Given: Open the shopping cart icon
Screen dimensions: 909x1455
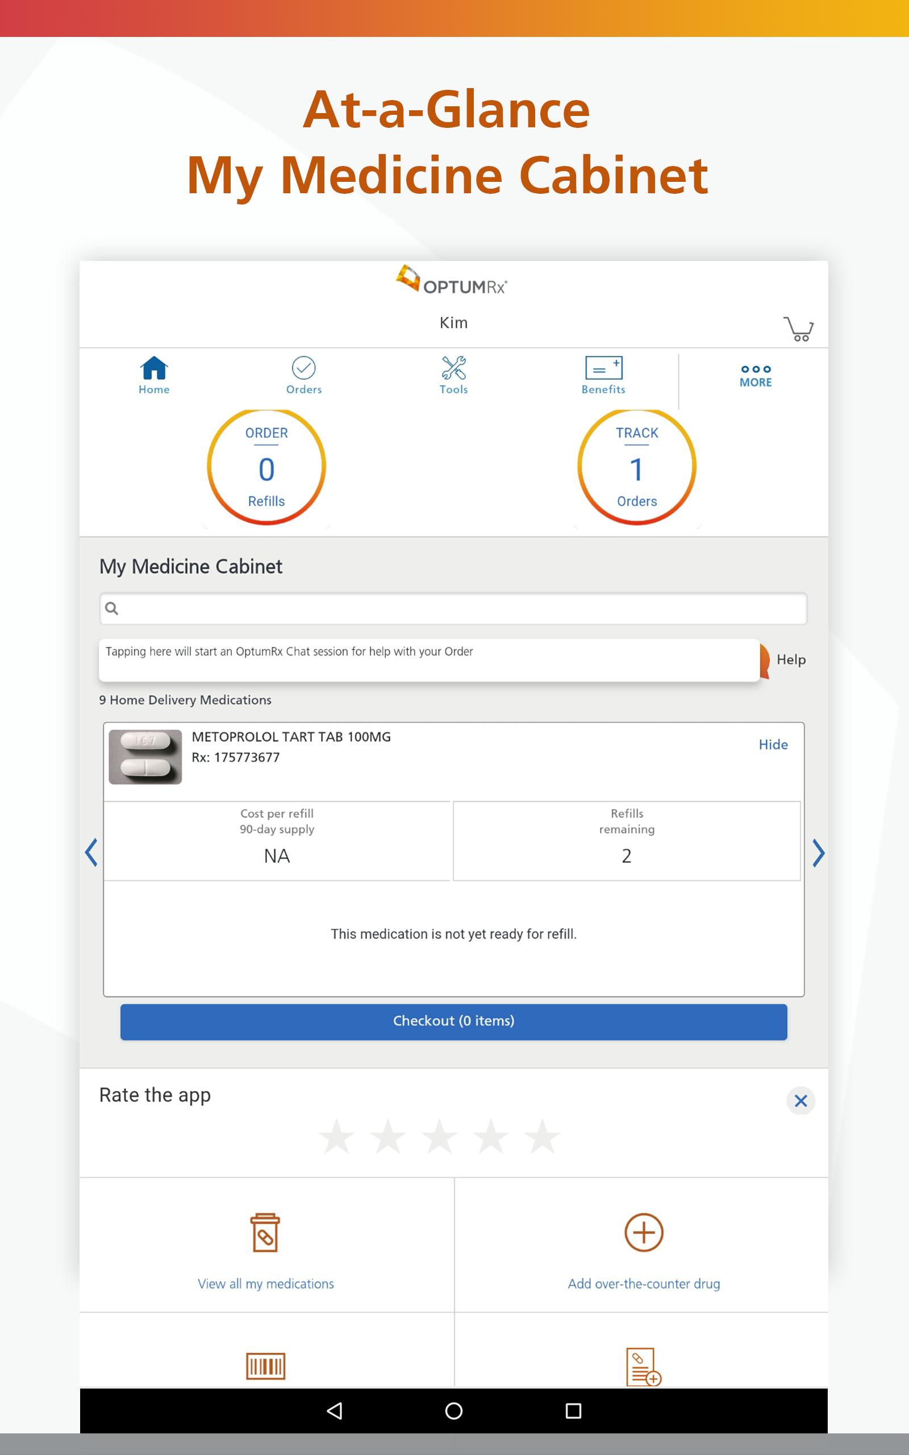Looking at the screenshot, I should coord(798,329).
